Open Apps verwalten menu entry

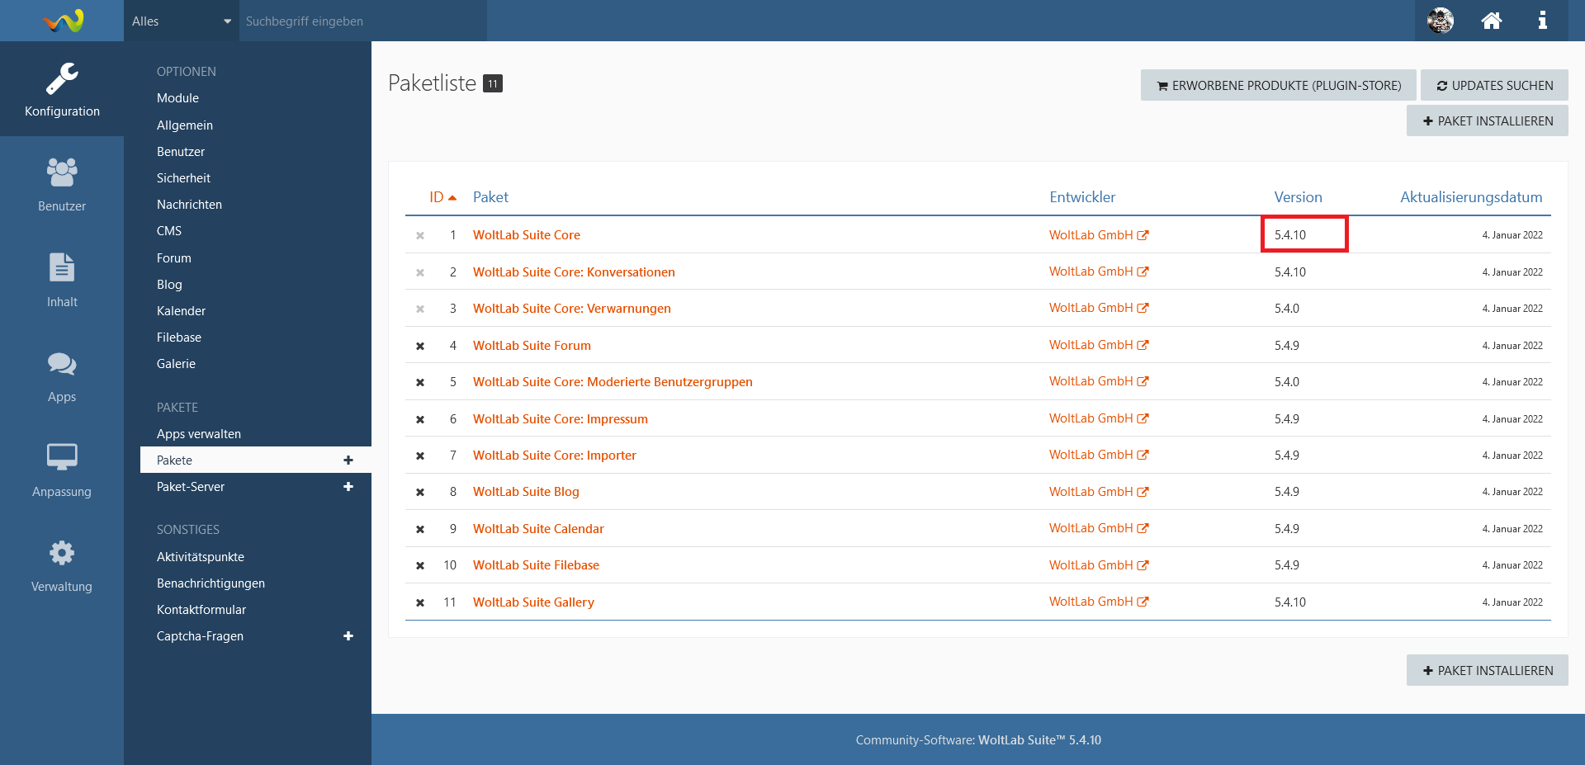(x=199, y=434)
